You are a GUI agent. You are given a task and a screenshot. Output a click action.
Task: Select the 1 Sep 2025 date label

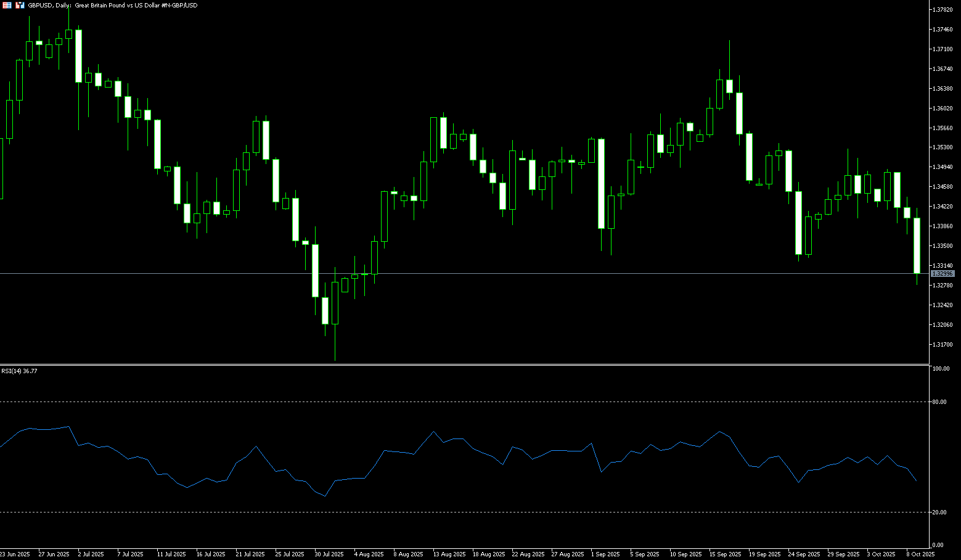click(605, 554)
